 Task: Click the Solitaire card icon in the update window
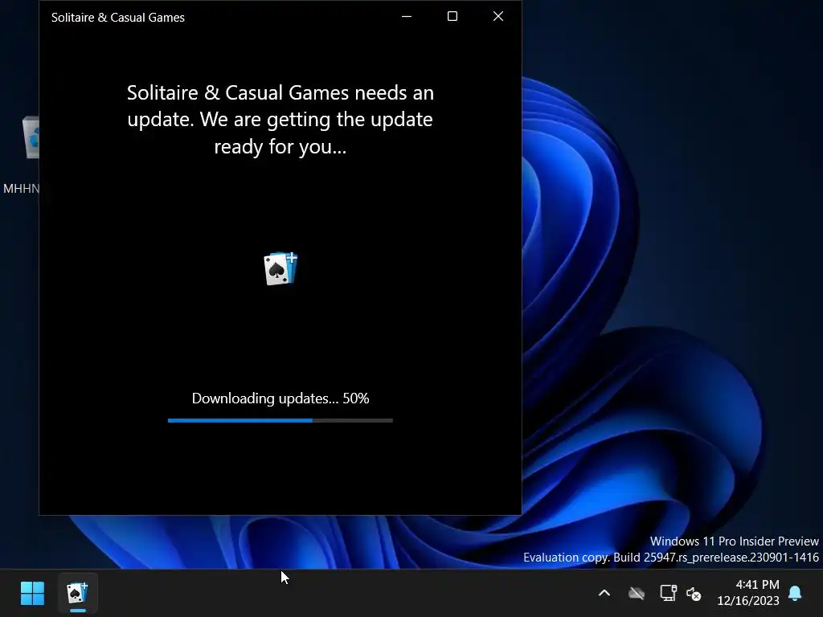280,268
